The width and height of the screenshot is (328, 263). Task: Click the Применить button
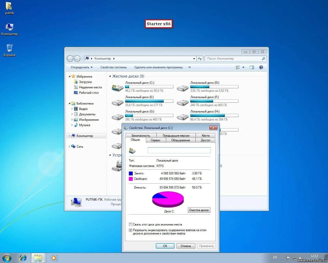(x=207, y=246)
